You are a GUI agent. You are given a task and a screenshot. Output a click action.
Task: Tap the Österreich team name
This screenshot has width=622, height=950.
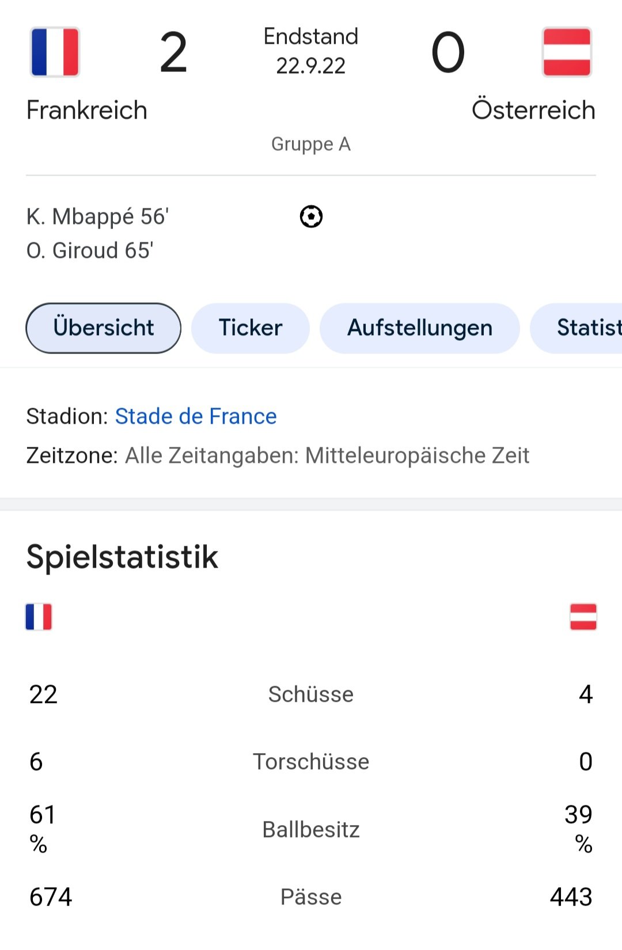[x=533, y=109]
